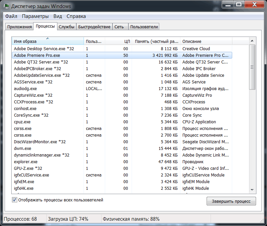Toggle show processes from all users checkbox
This screenshot has height=226, width=267.
15,200
